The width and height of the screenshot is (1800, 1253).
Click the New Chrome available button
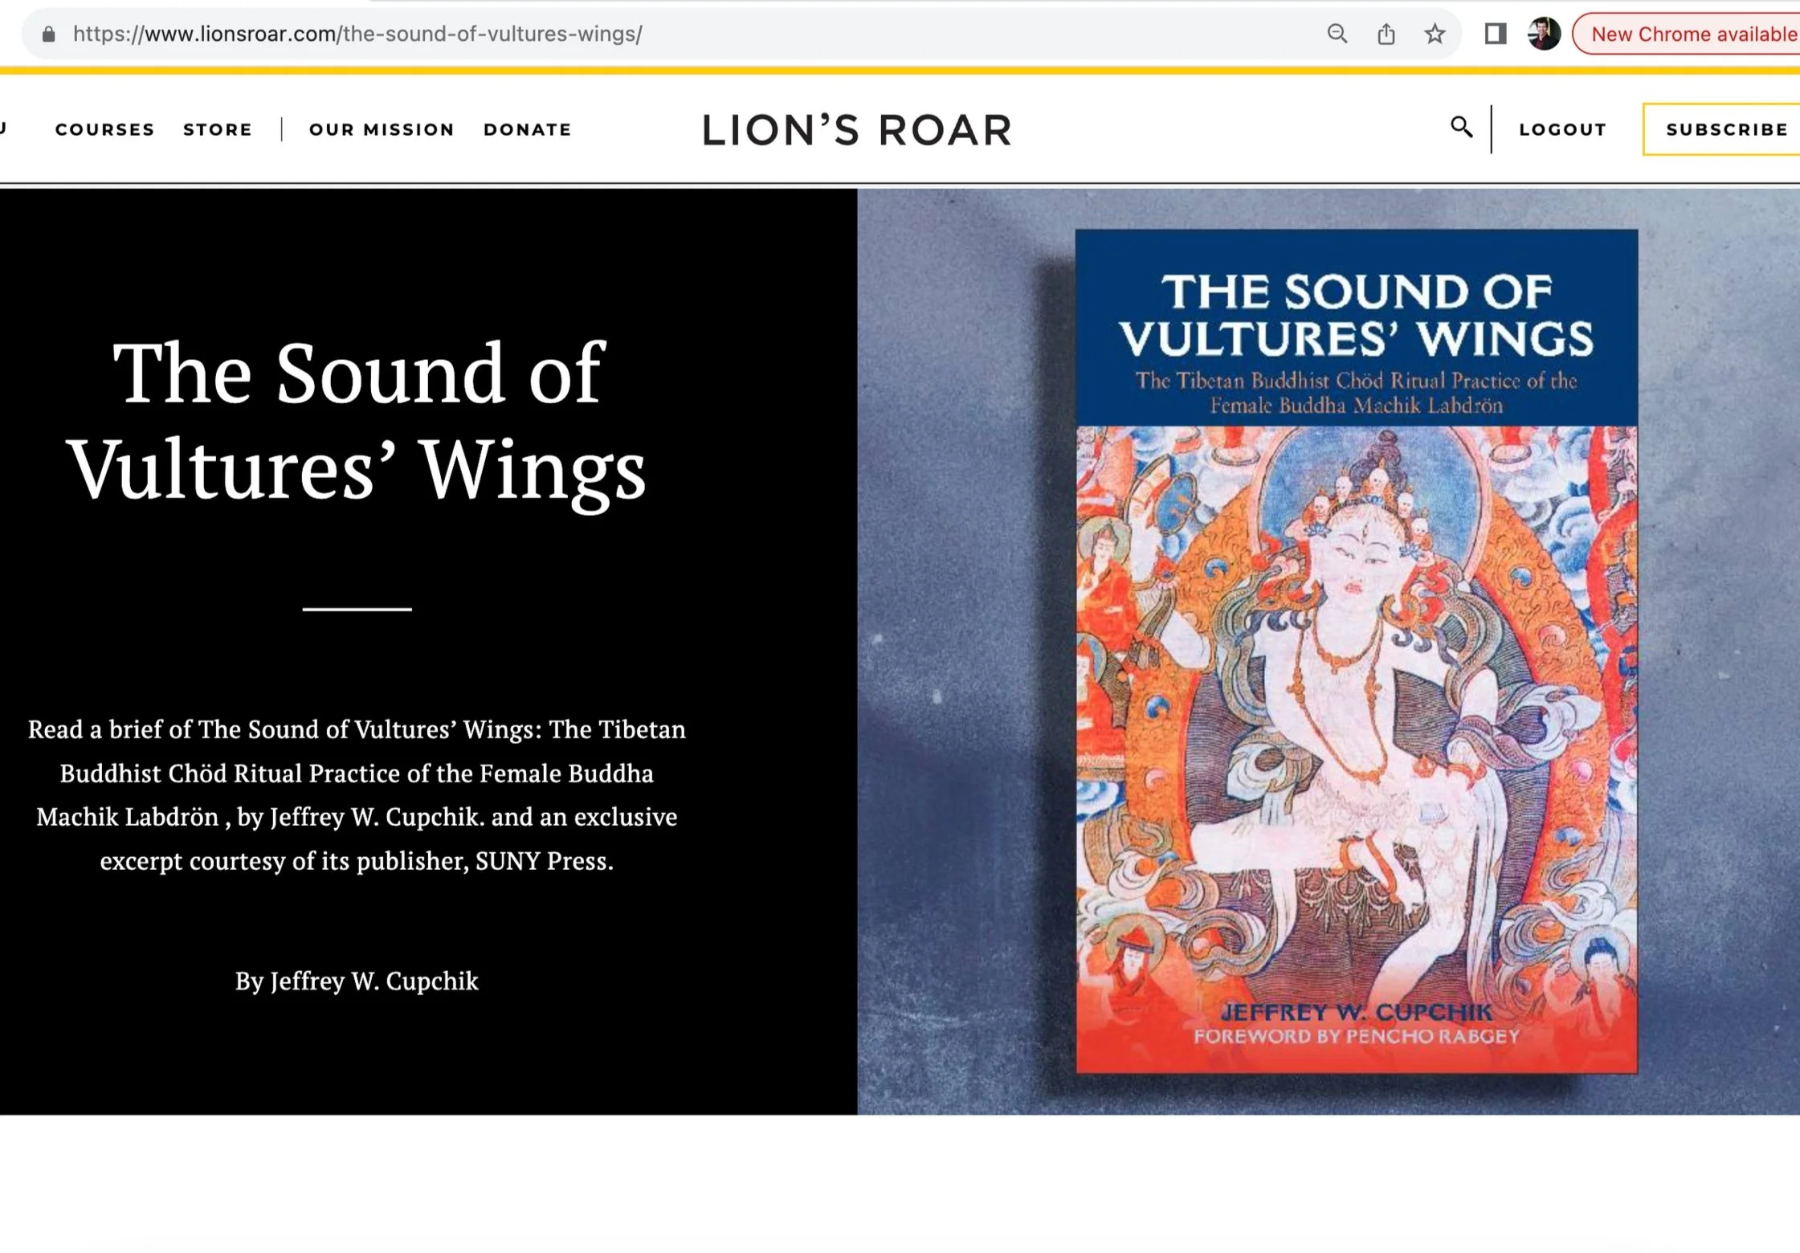click(1692, 34)
